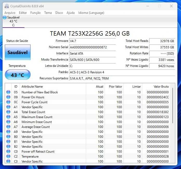Select the C: drive tab with Saudável status

click(x=13, y=21)
